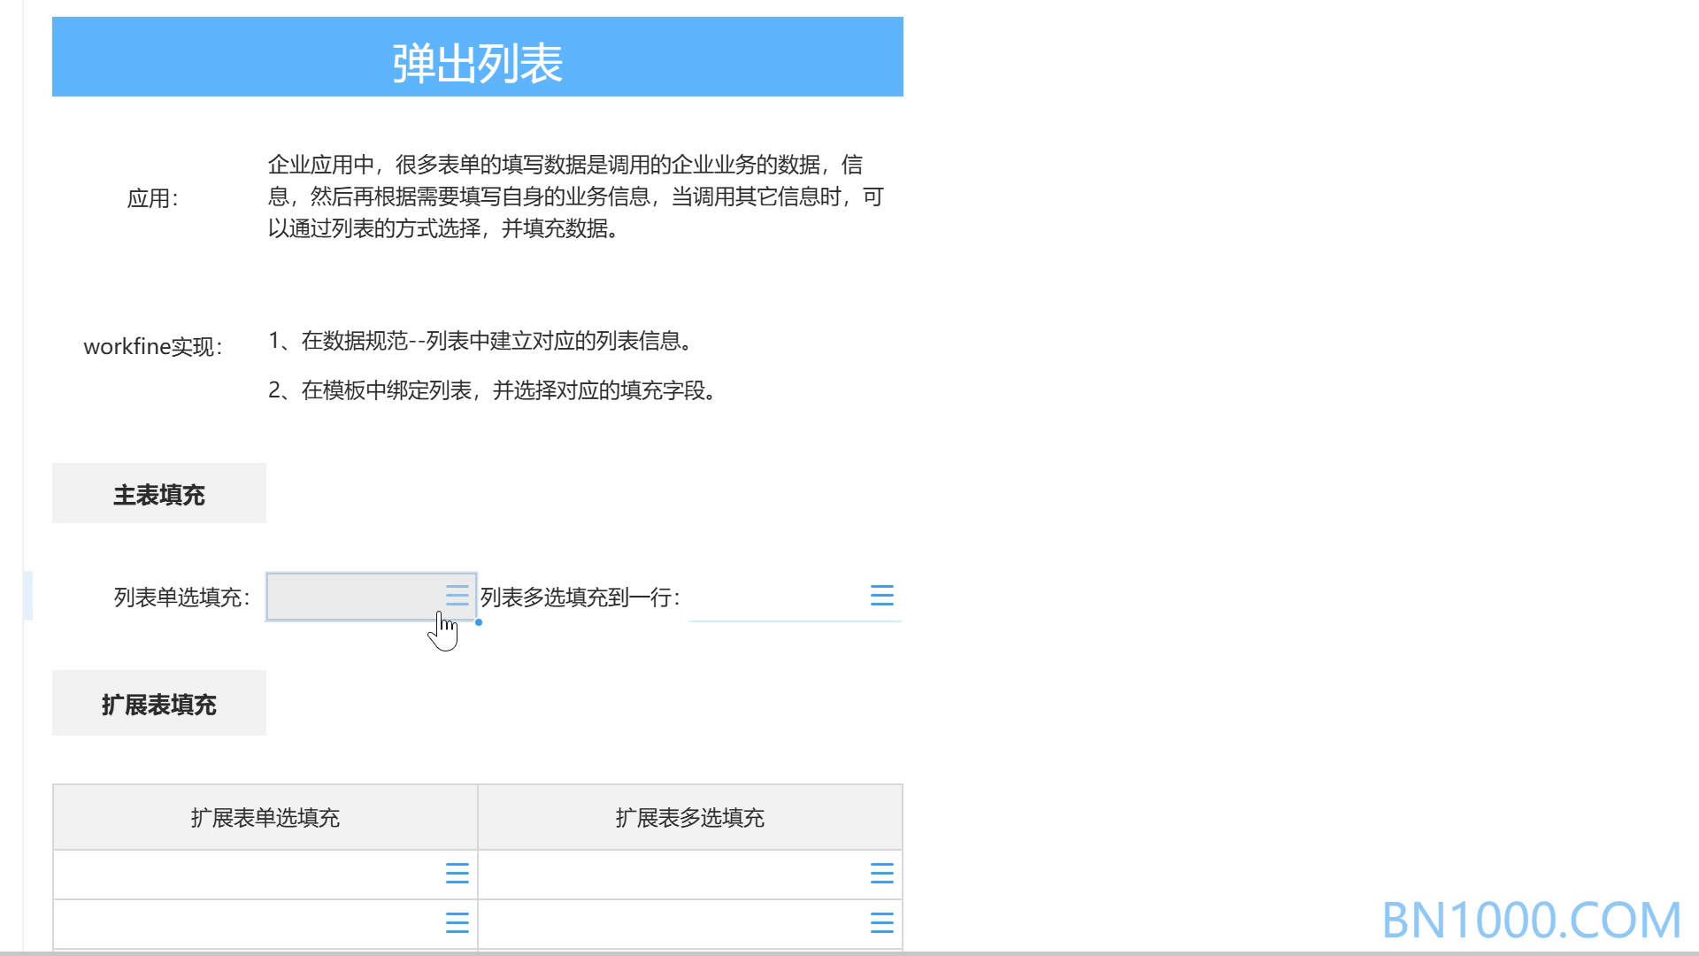Select second row cell in 扩展表多选填充 column
1699x956 pixels.
[690, 924]
